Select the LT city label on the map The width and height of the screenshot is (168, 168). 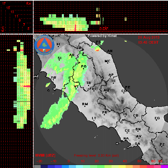click(x=94, y=118)
